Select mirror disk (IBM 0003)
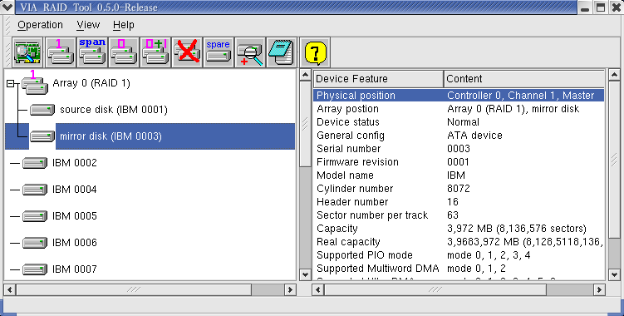The height and width of the screenshot is (316, 624). [111, 136]
